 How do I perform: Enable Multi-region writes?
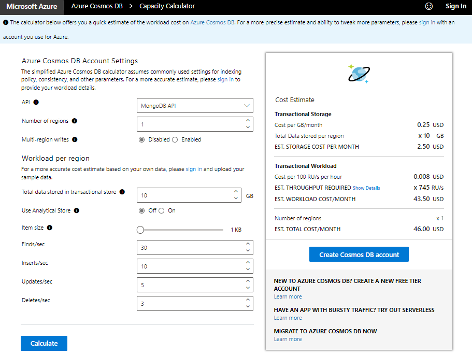pos(175,139)
